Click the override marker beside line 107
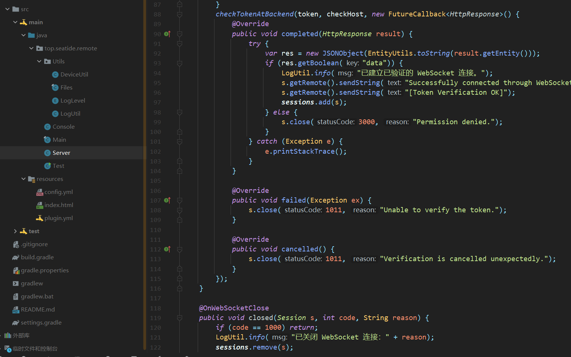 pos(167,200)
